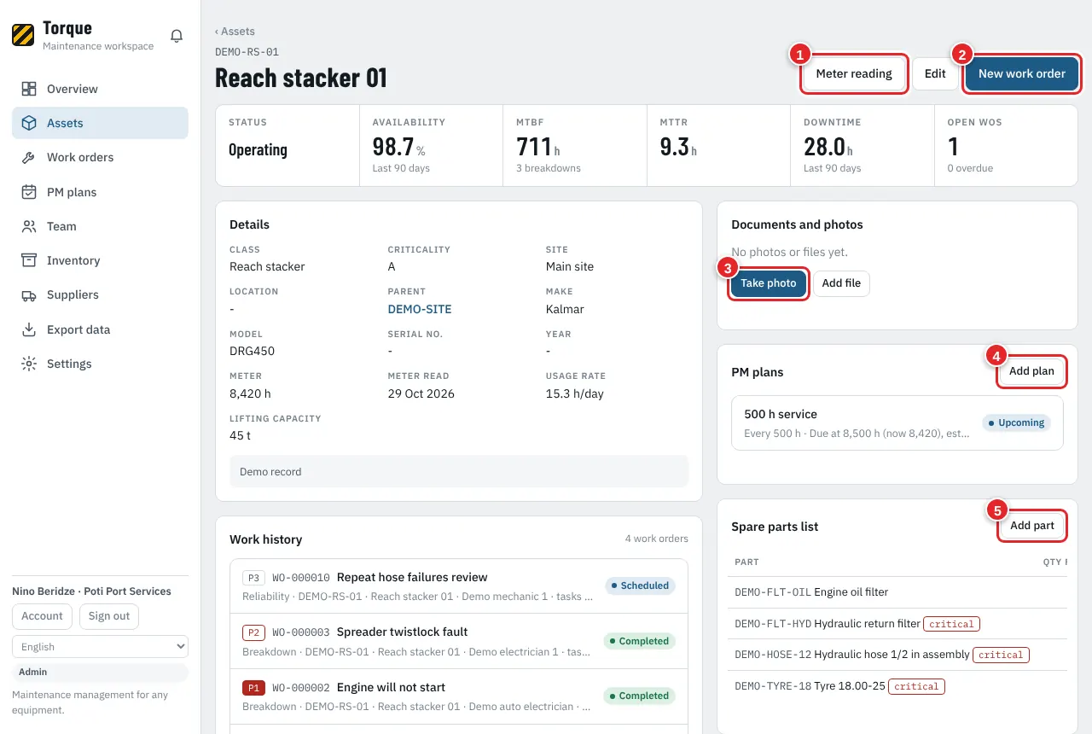This screenshot has width=1092, height=734.
Task: Click the Add file button
Action: [841, 283]
